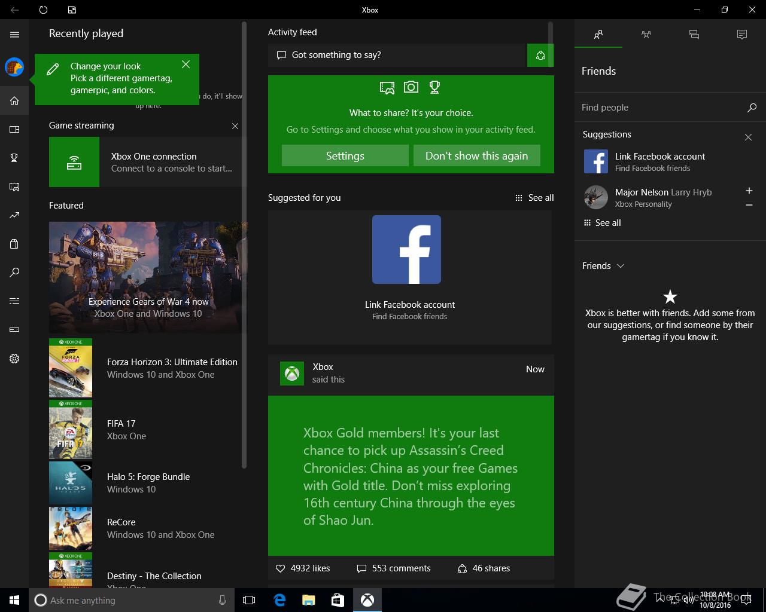Like the Xbox post (4932 likes)
This screenshot has height=612, width=766.
click(303, 568)
